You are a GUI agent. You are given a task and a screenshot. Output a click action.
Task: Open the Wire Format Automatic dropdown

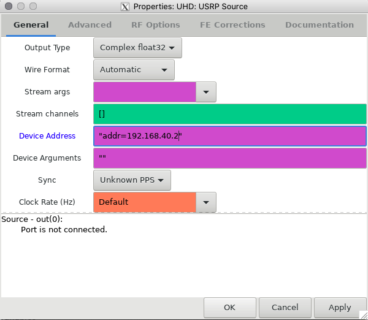pos(134,70)
